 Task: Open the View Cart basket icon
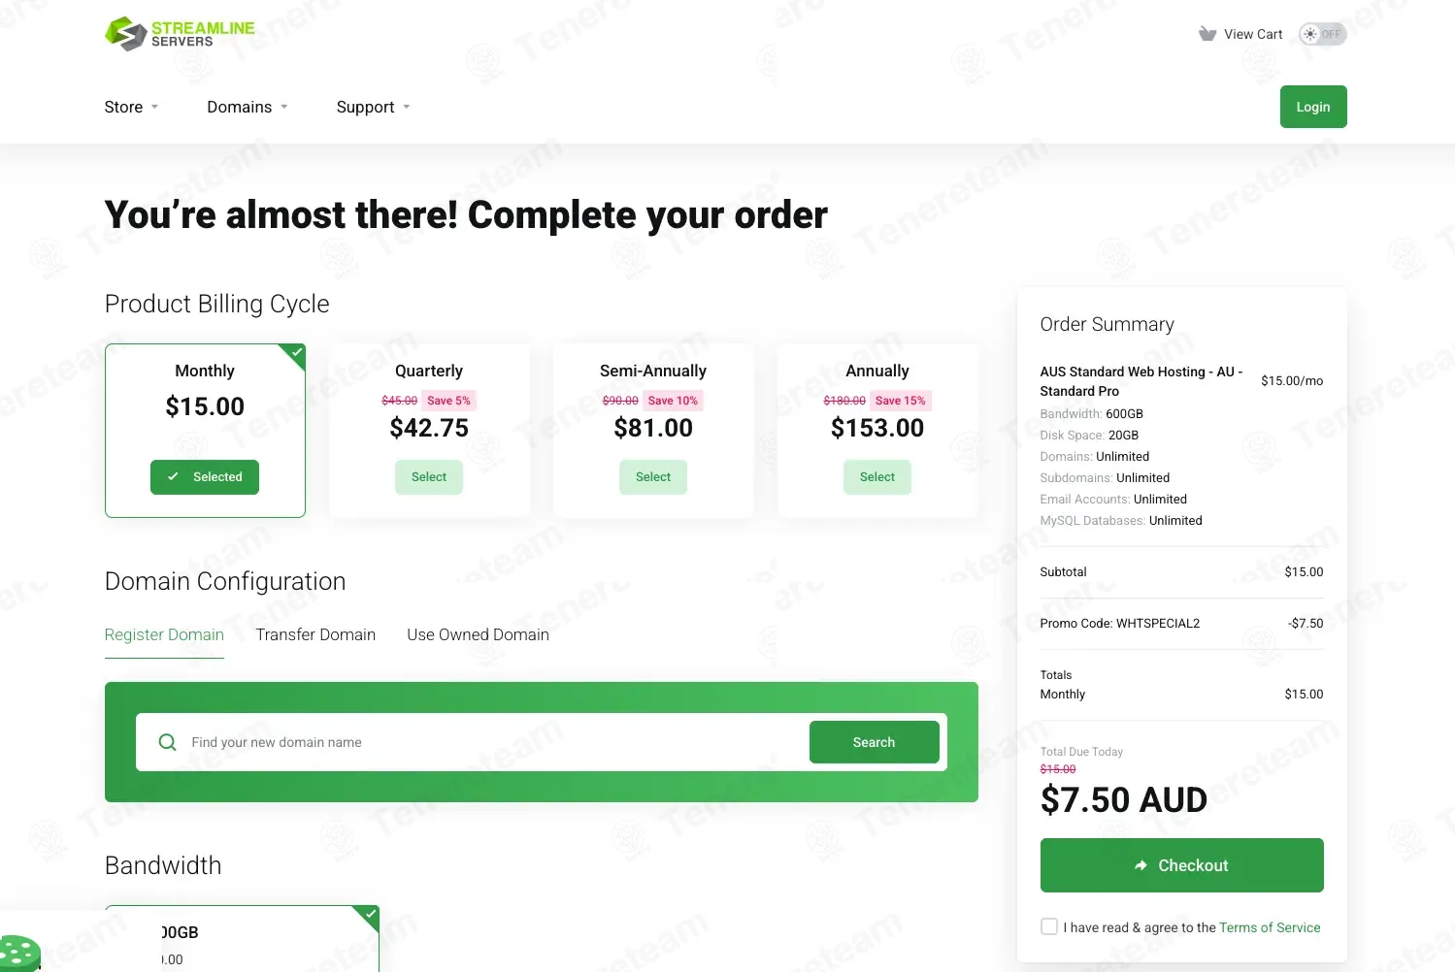pyautogui.click(x=1207, y=34)
